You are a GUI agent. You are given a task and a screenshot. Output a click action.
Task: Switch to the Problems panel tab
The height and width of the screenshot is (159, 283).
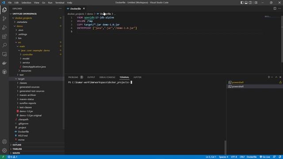click(73, 77)
